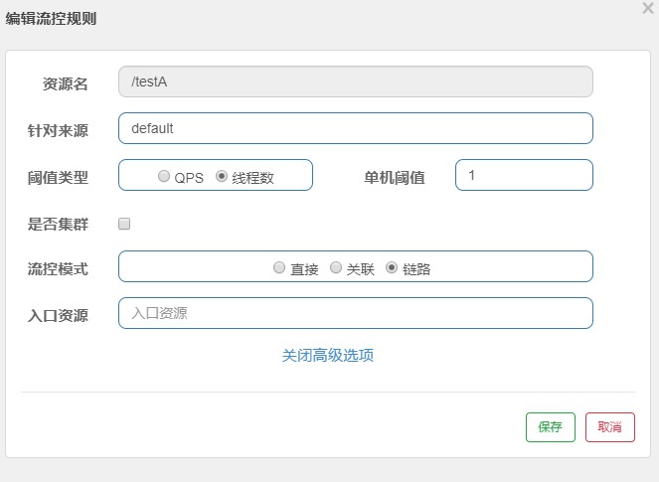The height and width of the screenshot is (482, 659).
Task: Click the 入口资源 form label
Action: click(x=58, y=315)
